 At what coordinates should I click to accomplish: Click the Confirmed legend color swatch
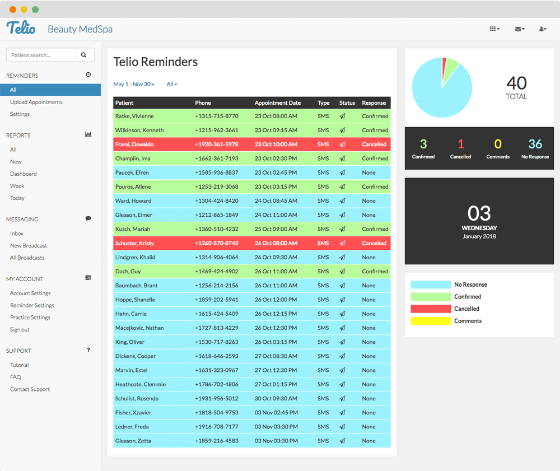point(431,297)
